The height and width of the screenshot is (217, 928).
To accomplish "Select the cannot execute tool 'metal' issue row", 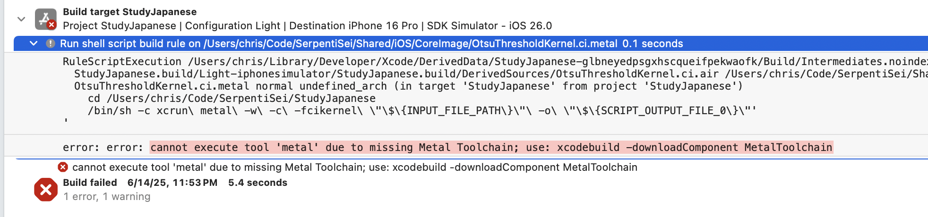I will click(354, 167).
